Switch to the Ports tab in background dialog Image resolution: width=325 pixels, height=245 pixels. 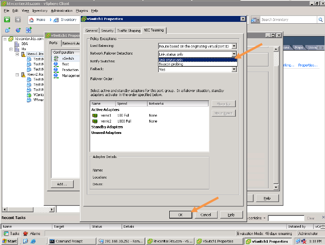pyautogui.click(x=53, y=43)
